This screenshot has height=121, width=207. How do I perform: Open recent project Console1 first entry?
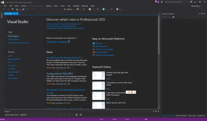pos(12,65)
